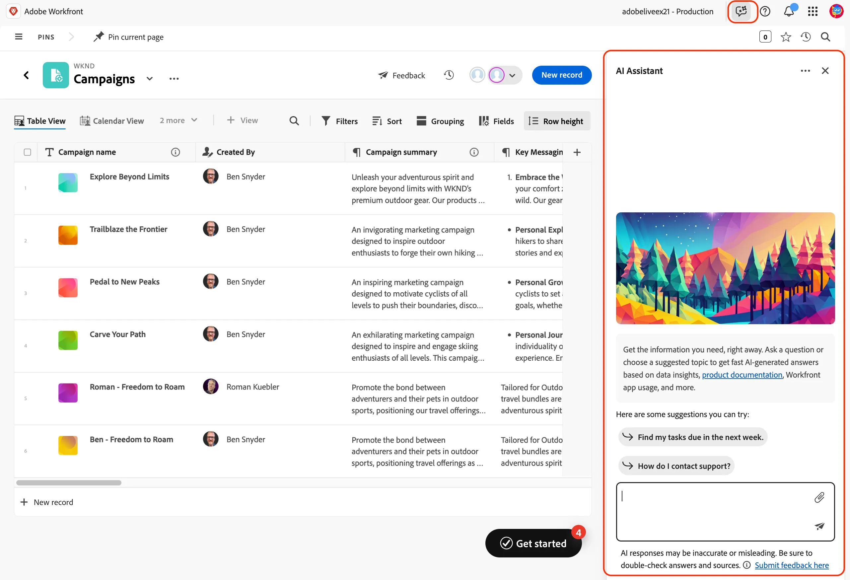Click the send arrow in AI Assistant input

[819, 526]
